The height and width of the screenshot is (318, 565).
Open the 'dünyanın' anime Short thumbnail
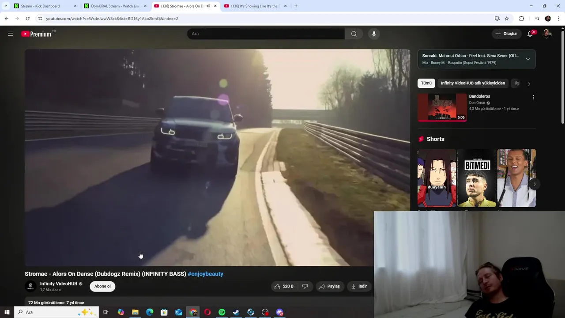click(437, 178)
